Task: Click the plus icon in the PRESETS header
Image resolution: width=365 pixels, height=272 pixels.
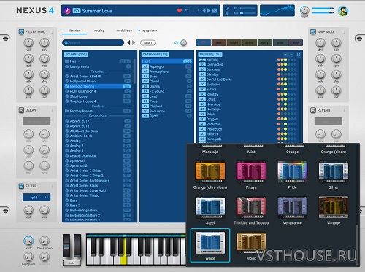Action: coord(291,55)
